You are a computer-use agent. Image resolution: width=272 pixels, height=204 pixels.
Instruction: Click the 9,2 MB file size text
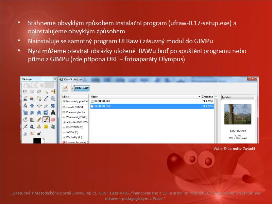[x=238, y=136]
